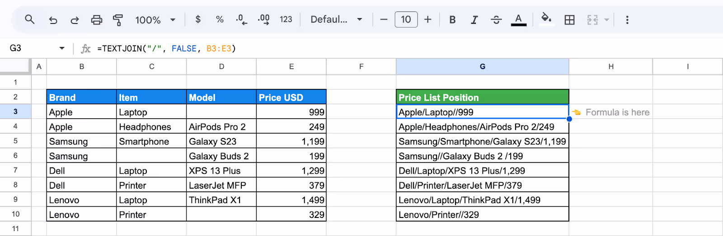The width and height of the screenshot is (723, 236).
Task: Increase font size with plus button
Action: pos(428,19)
